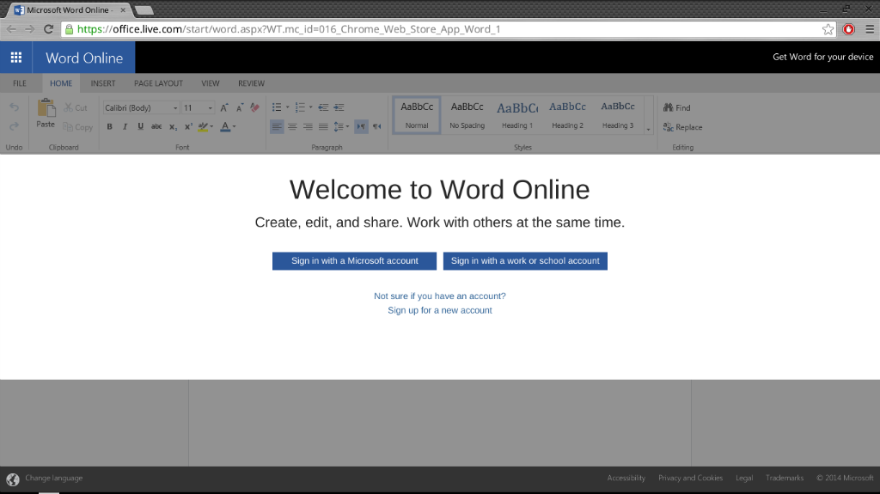
Task: Click the Grow Font icon
Action: pos(223,107)
